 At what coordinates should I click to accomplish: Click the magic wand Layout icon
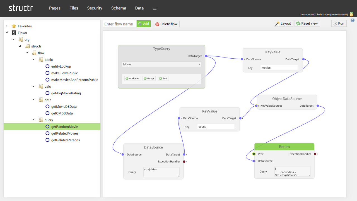278,23
